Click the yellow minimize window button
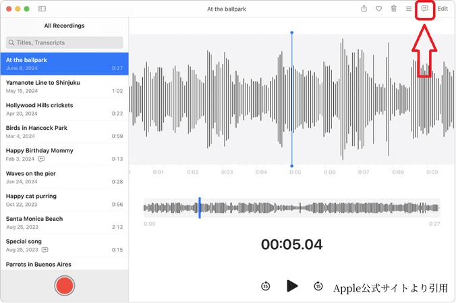This screenshot has height=303, width=456. 18,9
